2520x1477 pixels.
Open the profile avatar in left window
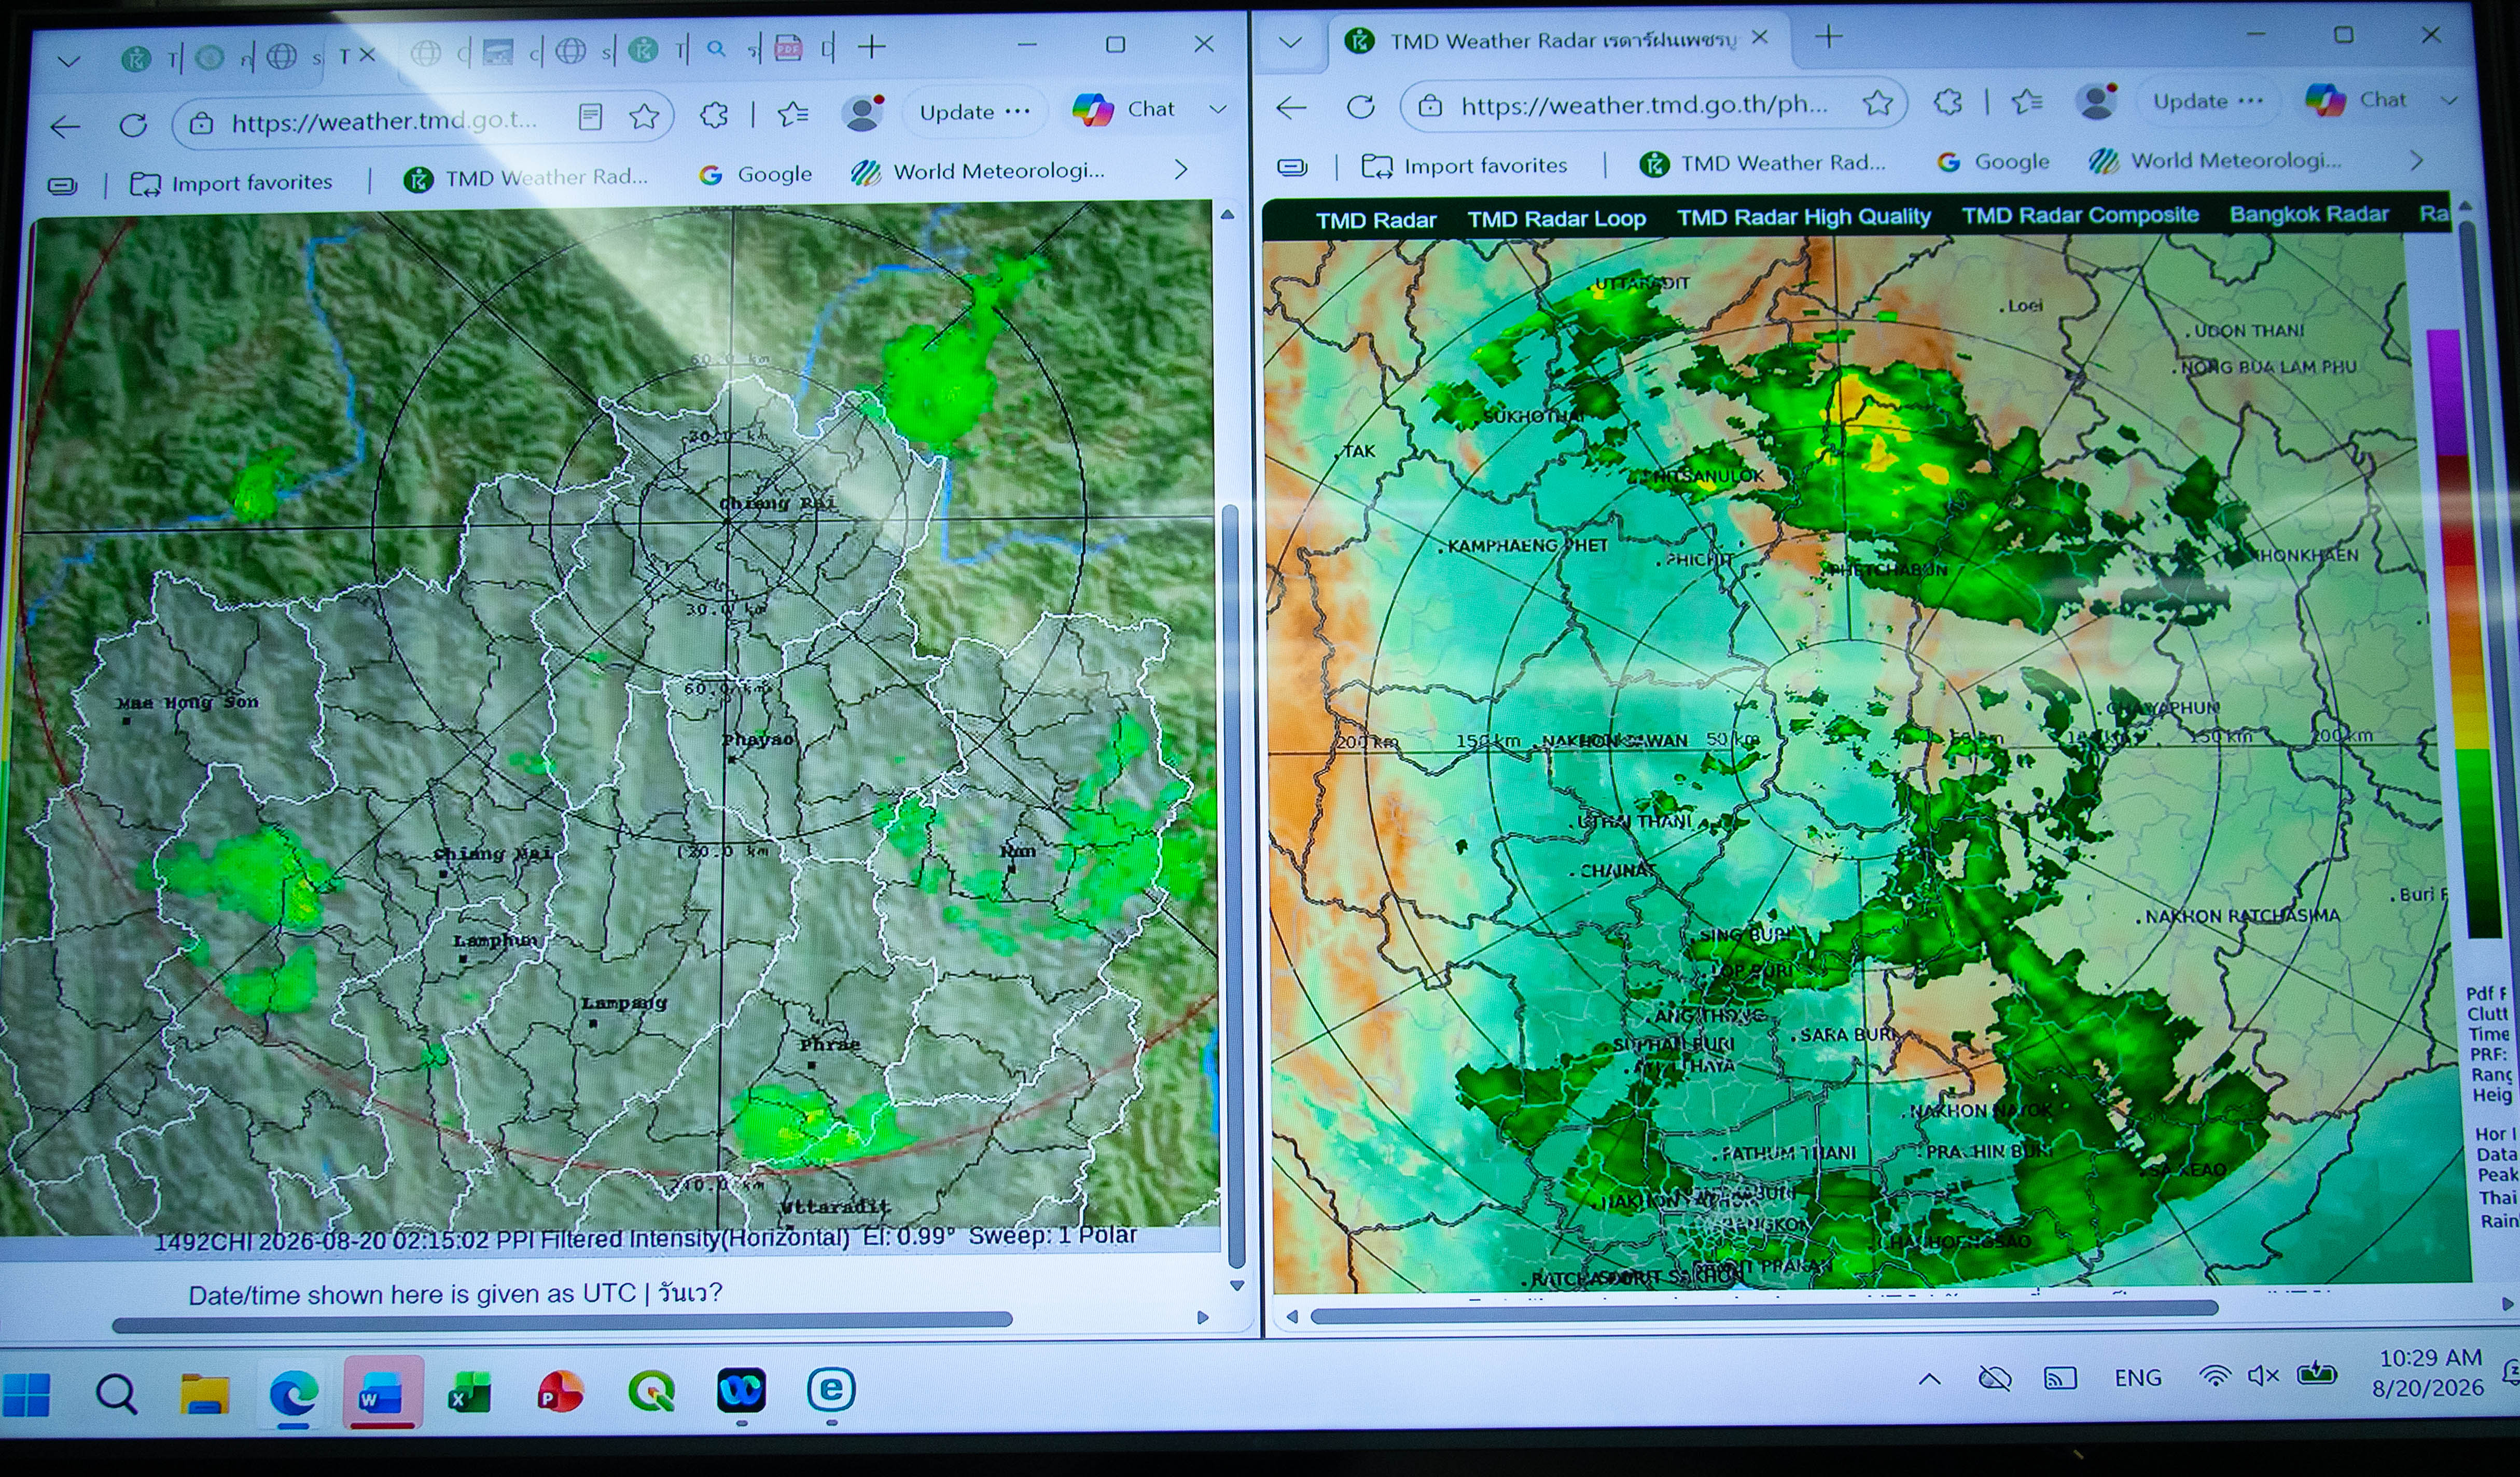click(863, 112)
